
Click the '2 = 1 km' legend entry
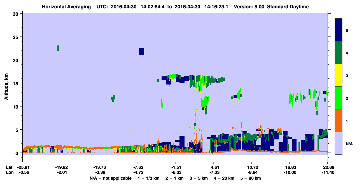tap(175, 178)
